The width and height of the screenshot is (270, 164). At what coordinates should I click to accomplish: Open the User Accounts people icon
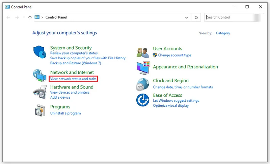click(x=143, y=53)
